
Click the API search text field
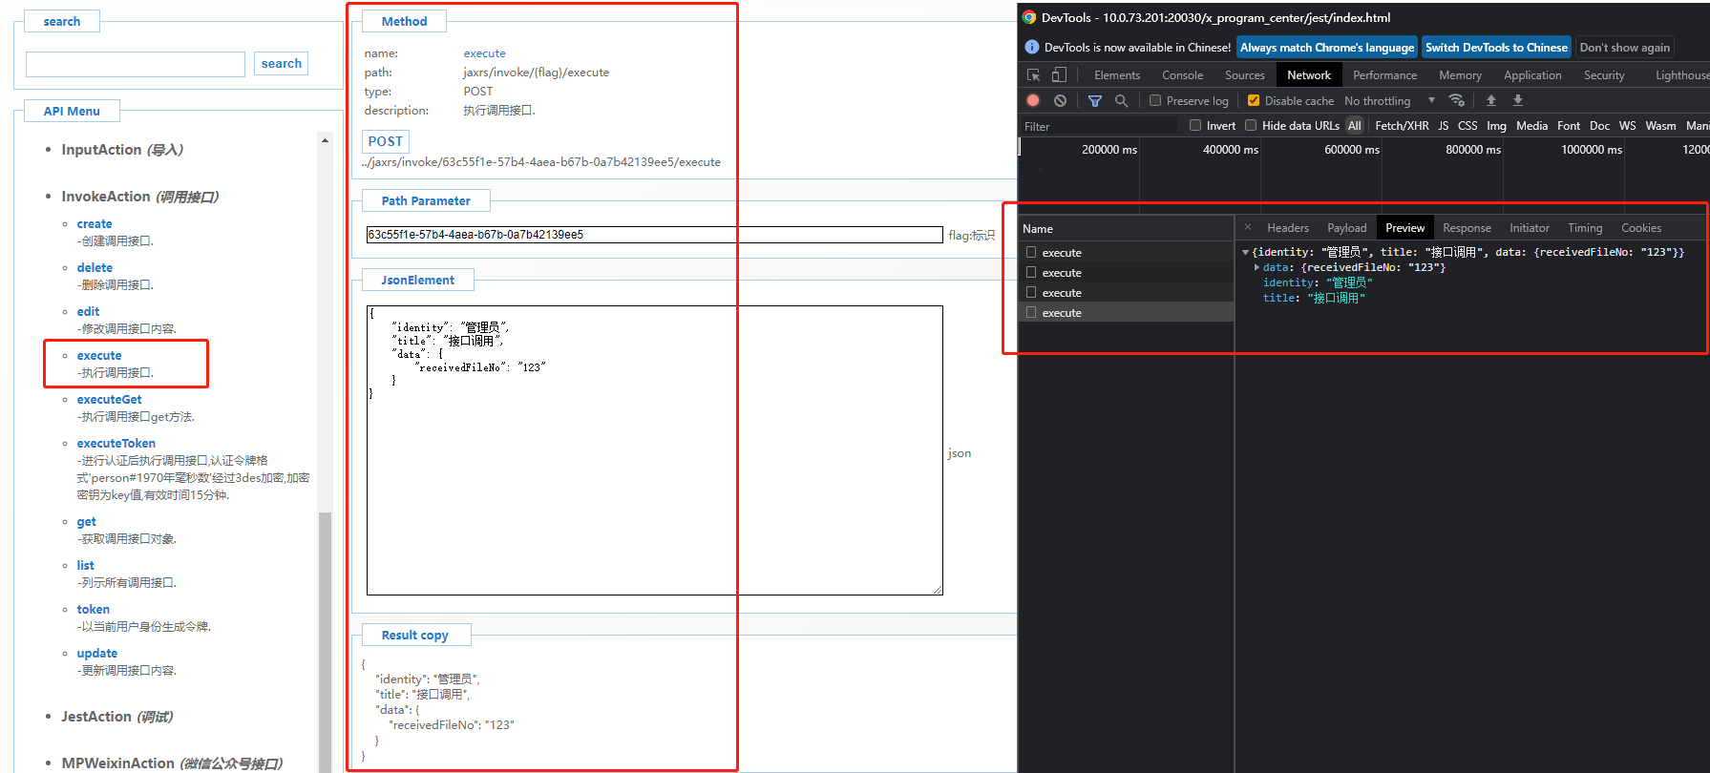click(x=136, y=64)
